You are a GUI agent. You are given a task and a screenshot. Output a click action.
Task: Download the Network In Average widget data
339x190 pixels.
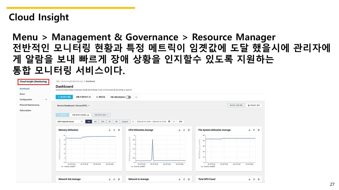pyautogui.click(x=179, y=179)
